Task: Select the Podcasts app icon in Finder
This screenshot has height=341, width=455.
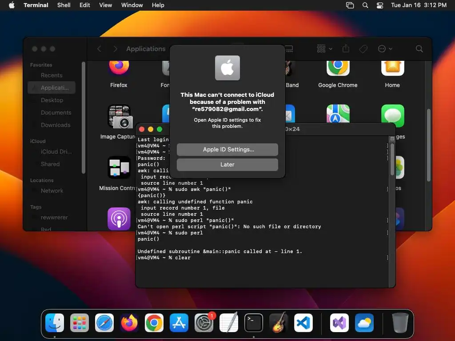Action: (x=119, y=219)
